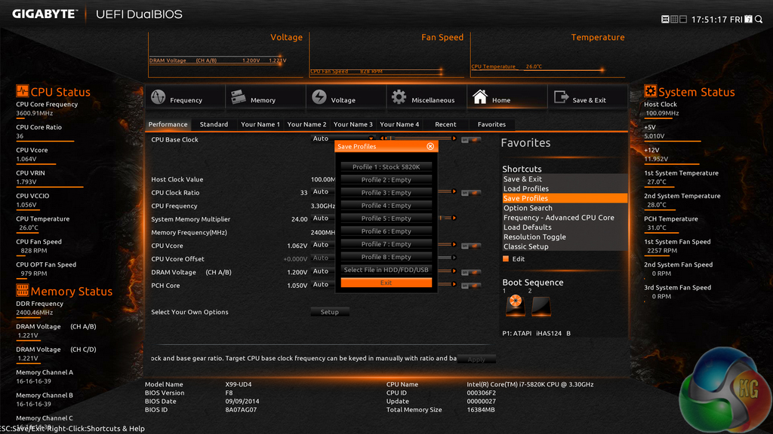Select Load Defaults in Shortcuts list
Screen dimensions: 773x434
pyautogui.click(x=527, y=228)
